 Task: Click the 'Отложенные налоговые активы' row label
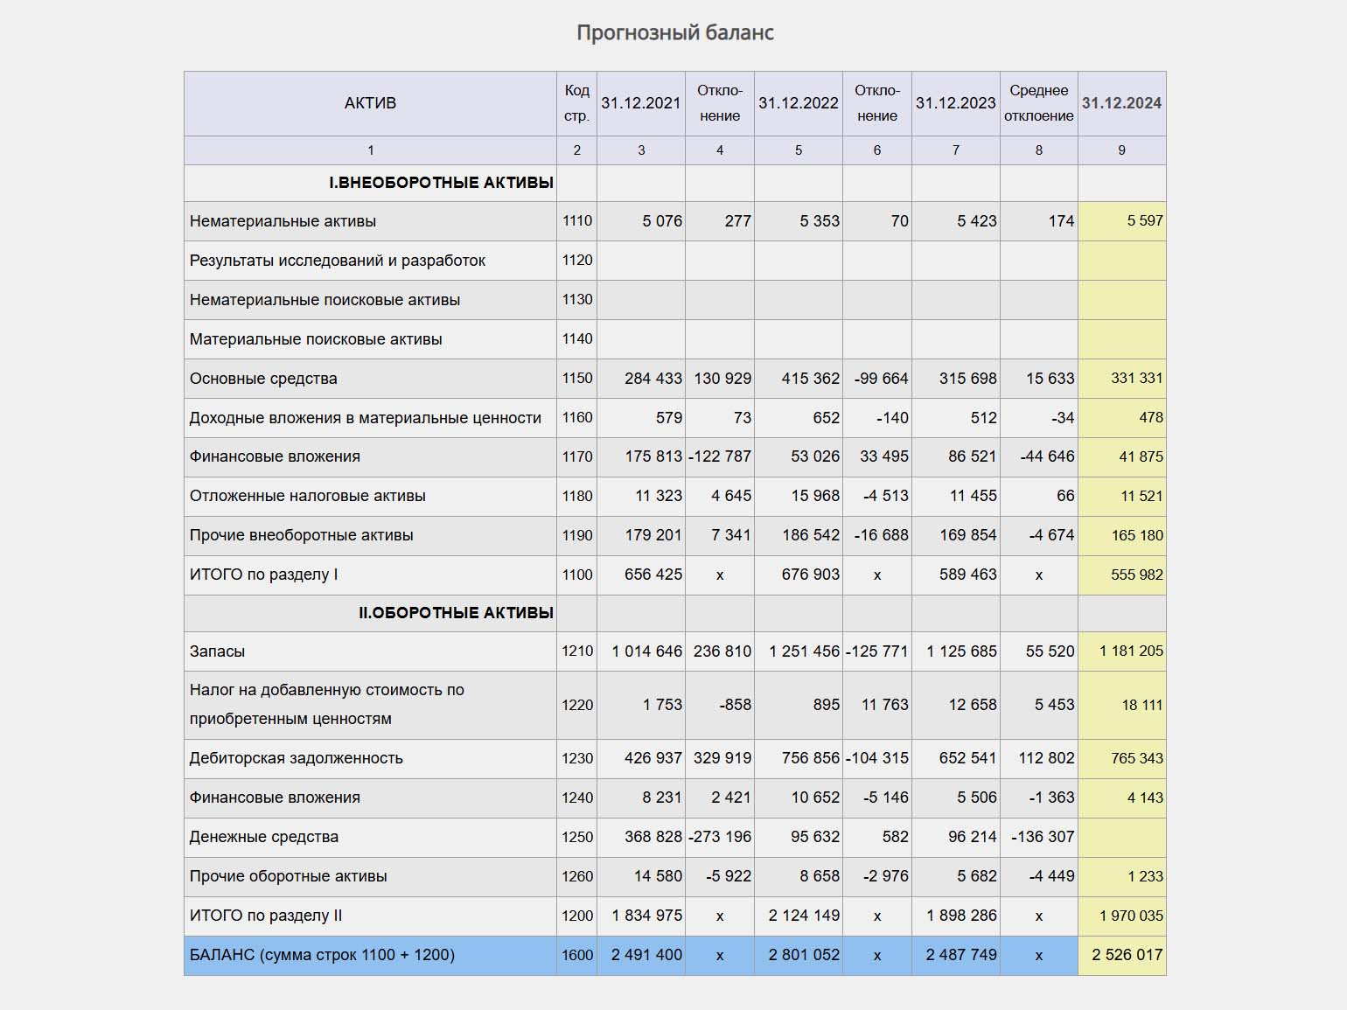(x=307, y=496)
